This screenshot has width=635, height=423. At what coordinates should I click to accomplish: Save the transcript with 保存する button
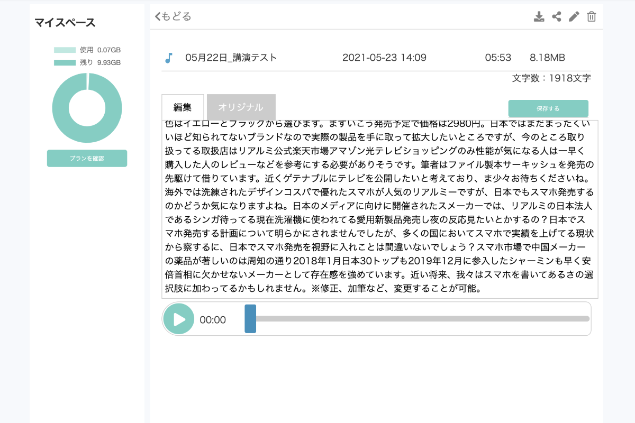click(x=548, y=108)
